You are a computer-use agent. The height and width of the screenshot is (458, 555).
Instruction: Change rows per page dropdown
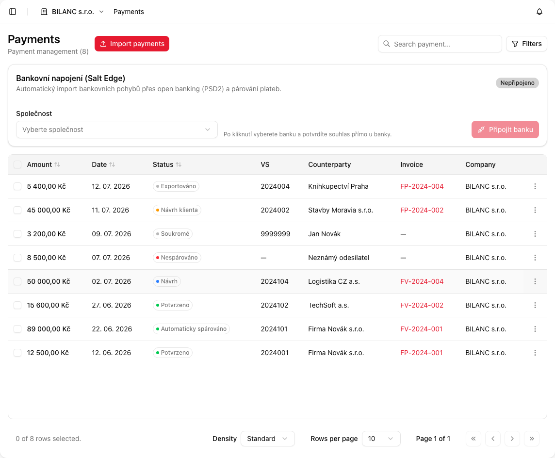(381, 439)
